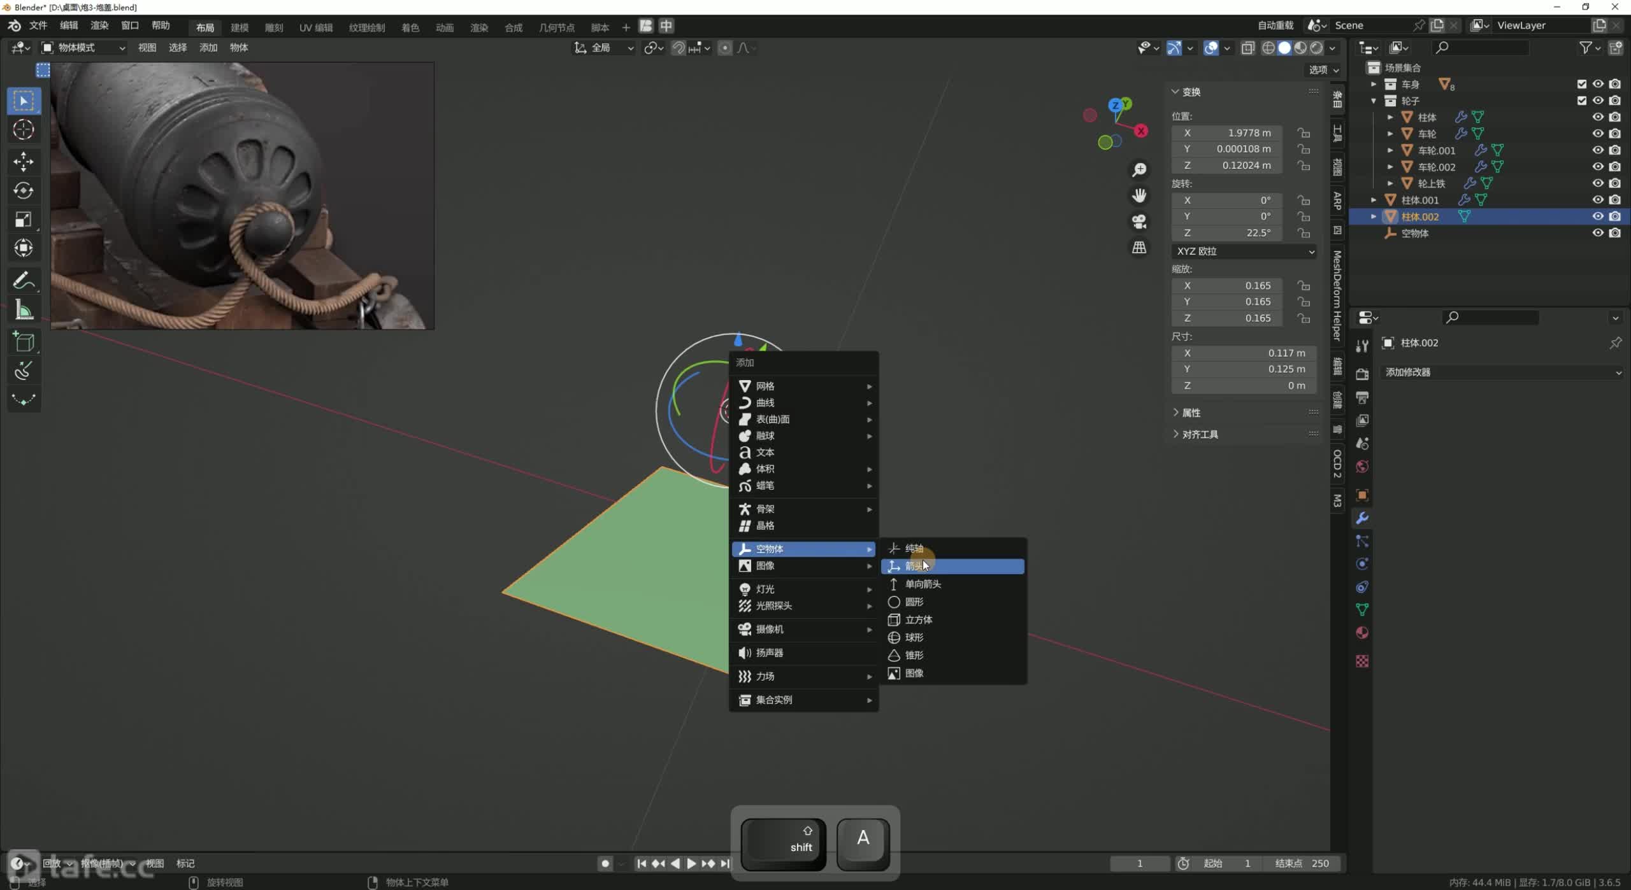The image size is (1631, 890).
Task: Click the 选项 options button
Action: pos(1324,69)
